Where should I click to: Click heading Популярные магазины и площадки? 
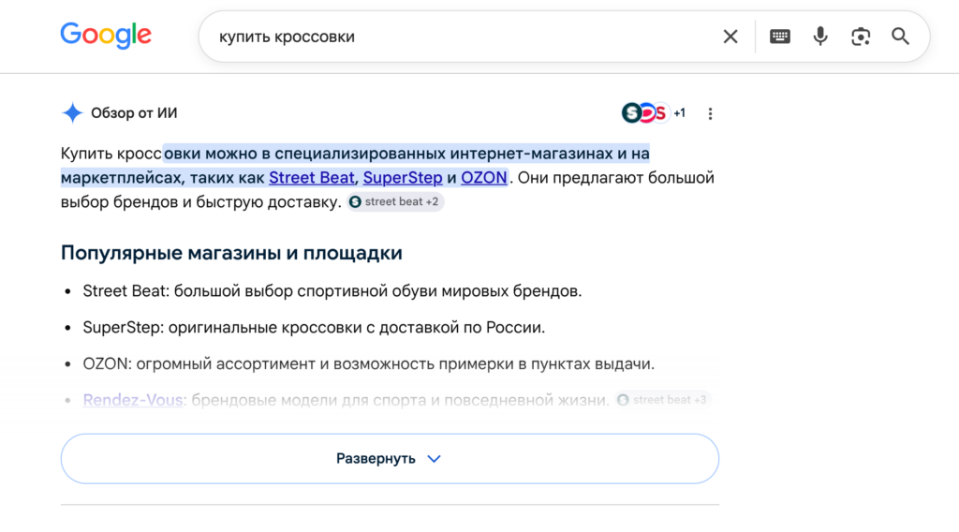(x=231, y=253)
